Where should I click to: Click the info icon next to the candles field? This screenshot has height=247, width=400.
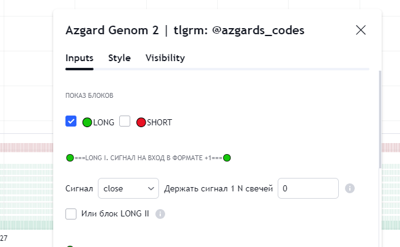pos(350,188)
